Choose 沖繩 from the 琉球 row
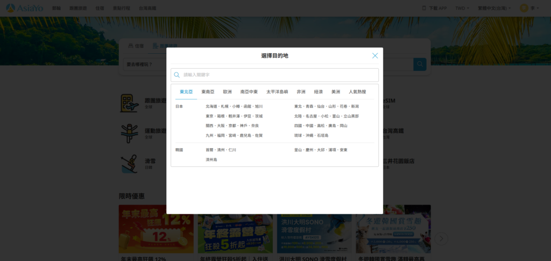 pos(309,135)
